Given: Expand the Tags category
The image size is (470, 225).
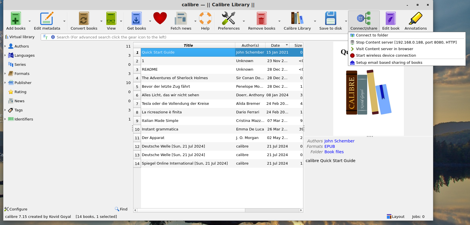Looking at the screenshot, I should 5,110.
